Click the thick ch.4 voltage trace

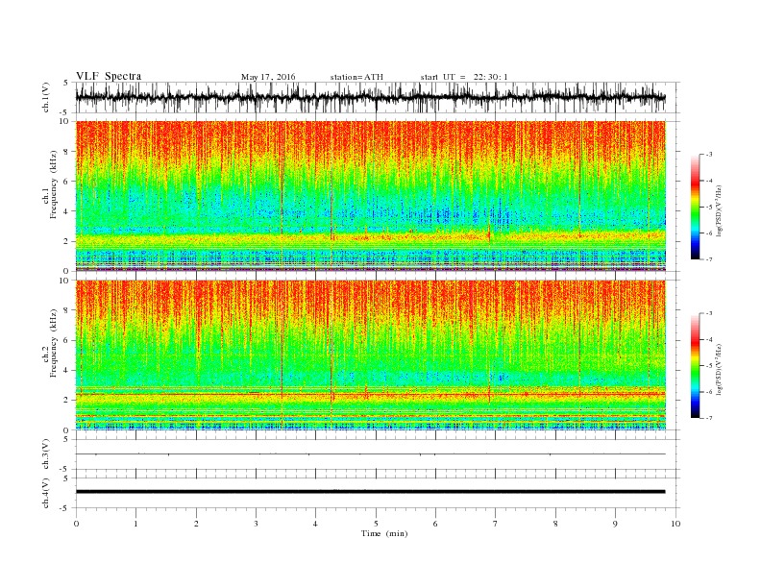(370, 492)
